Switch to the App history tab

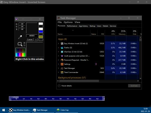tap(83, 26)
